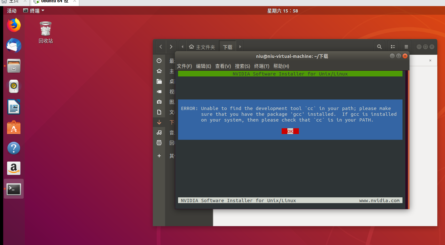Launch LibreOffice Writer from the dock

tap(14, 107)
